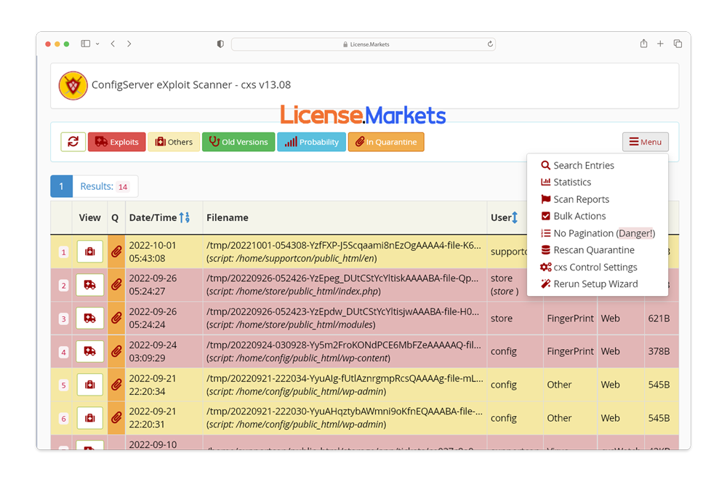Sort by User column arrows
The width and height of the screenshot is (727, 485).
(x=515, y=217)
